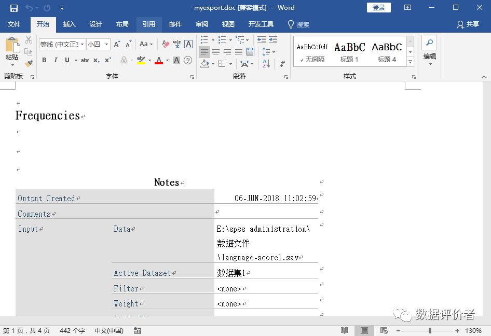Screen dimensions: 491x336
Task: Switch to Read Mode view in status bar
Action: point(344,330)
